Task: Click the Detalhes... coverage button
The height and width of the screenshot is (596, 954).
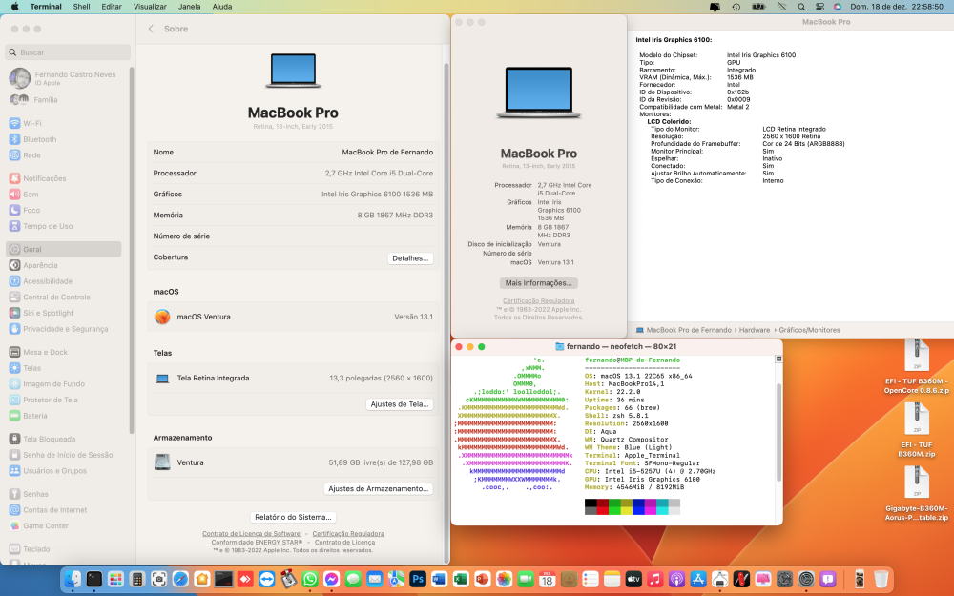Action: pos(410,258)
